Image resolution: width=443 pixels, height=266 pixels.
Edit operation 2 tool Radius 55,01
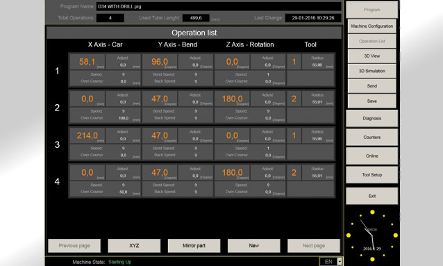(317, 102)
